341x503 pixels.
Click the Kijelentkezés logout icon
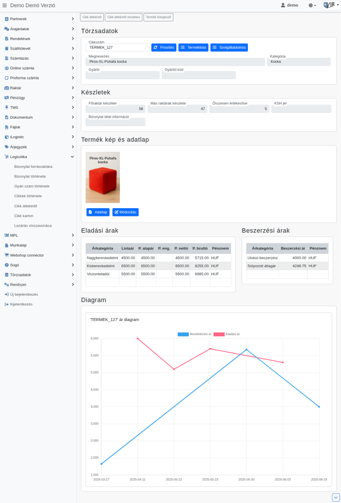[x=6, y=305]
